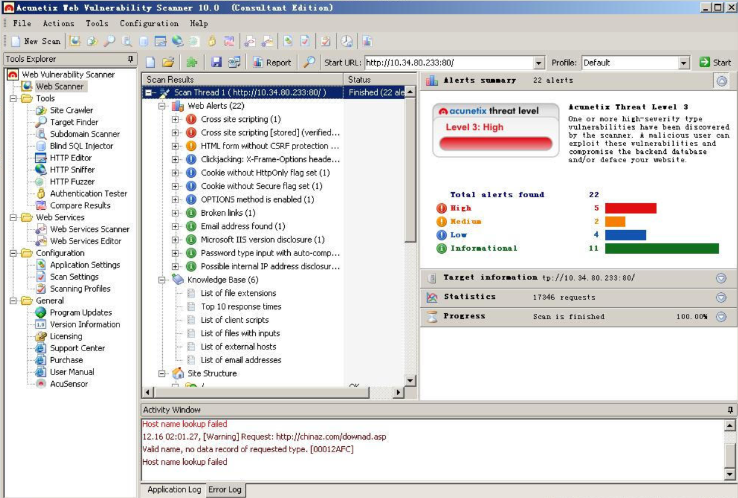Open the Scheduler clock toolbar icon
This screenshot has height=498, width=738.
point(347,41)
